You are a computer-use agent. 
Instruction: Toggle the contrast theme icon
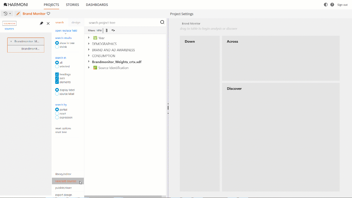tap(326, 5)
